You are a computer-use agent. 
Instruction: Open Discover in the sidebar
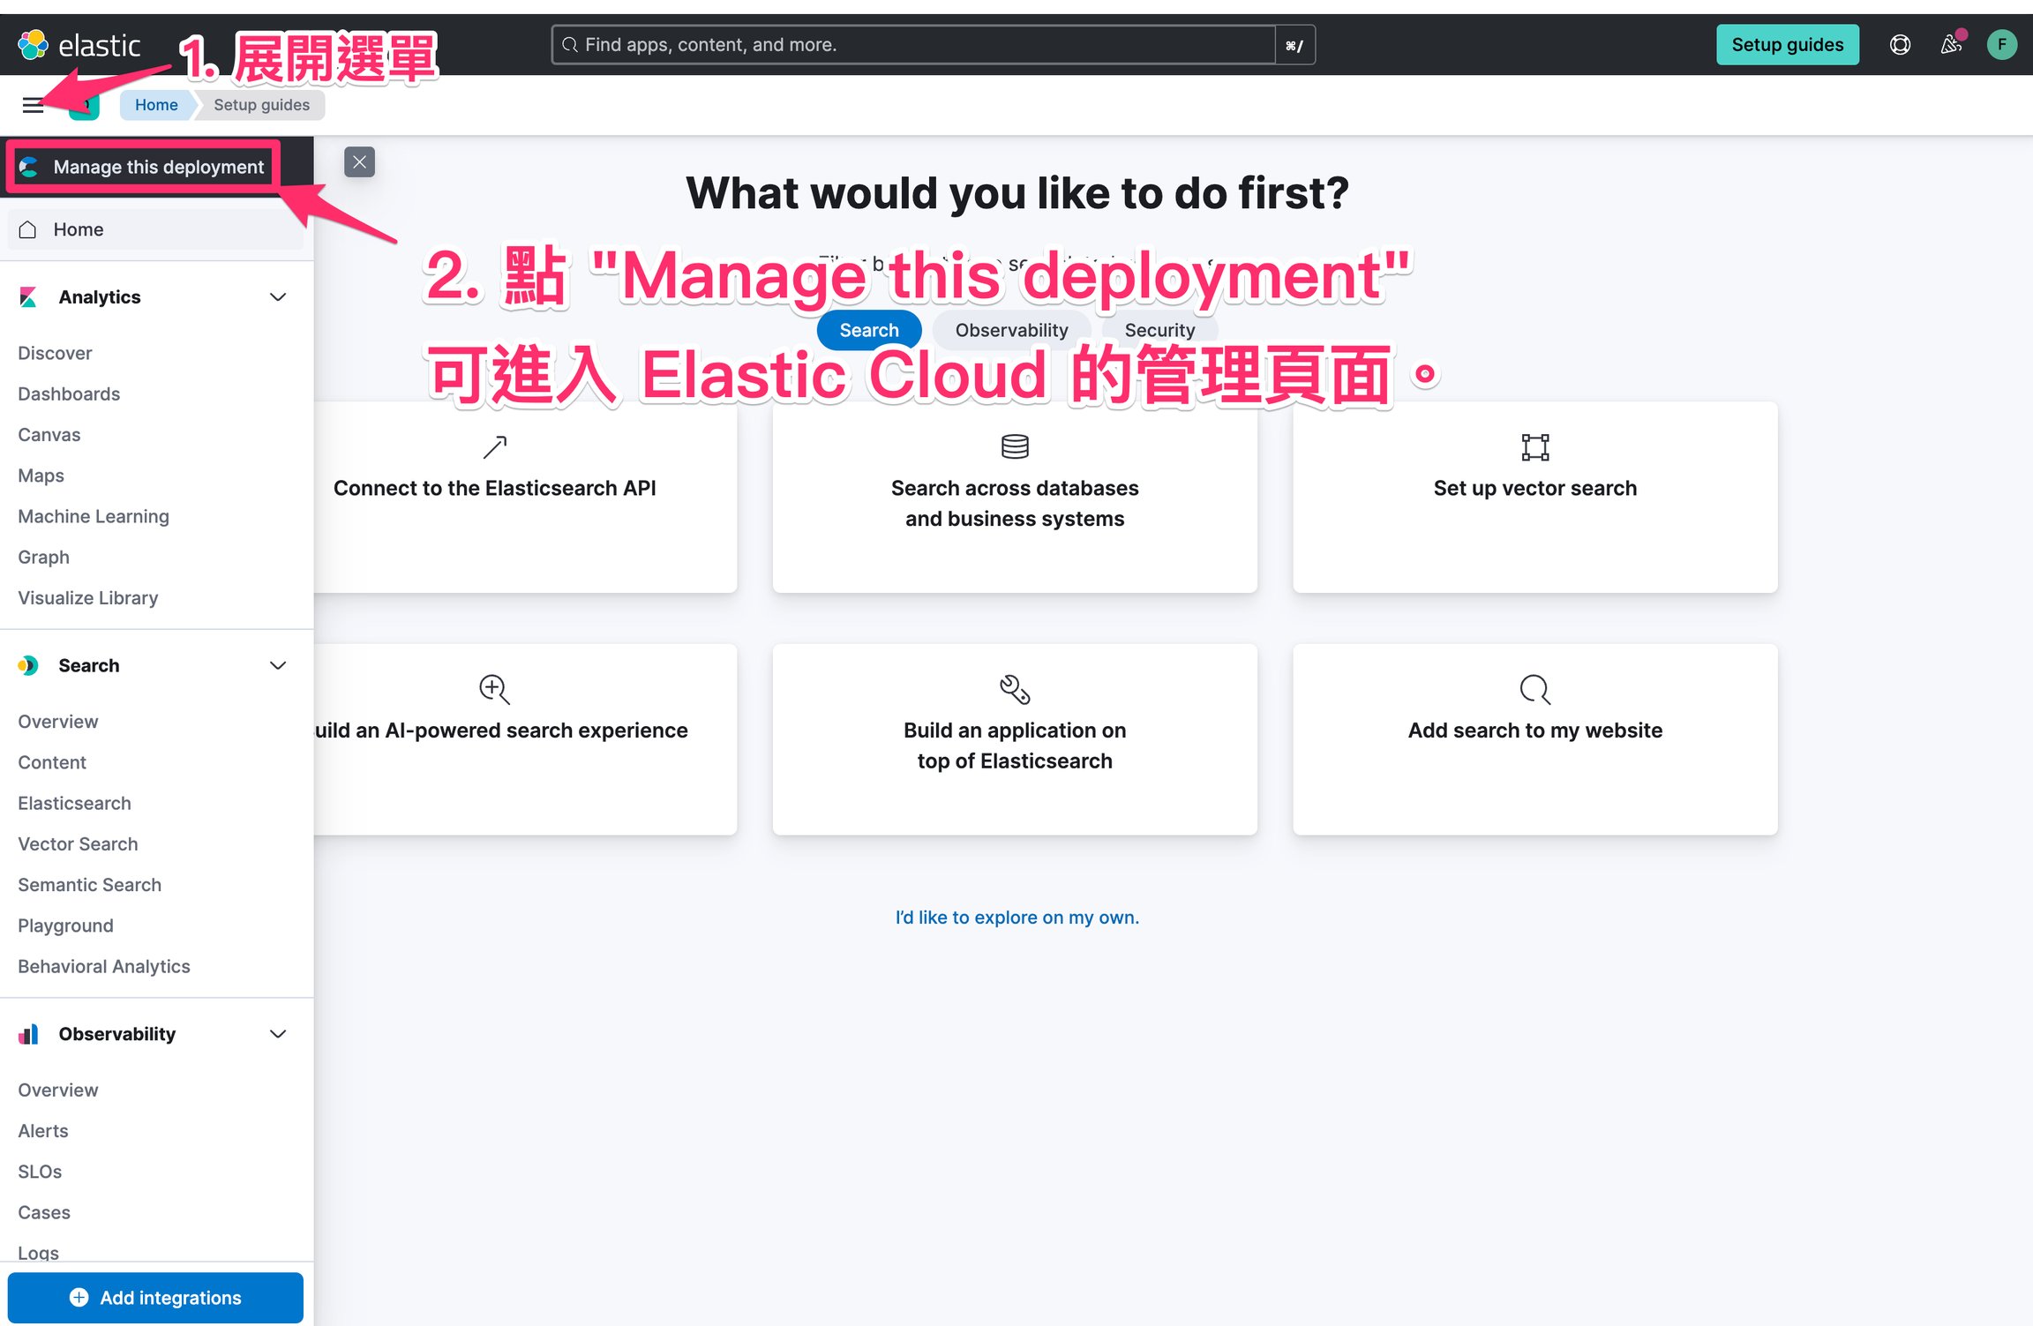[55, 353]
